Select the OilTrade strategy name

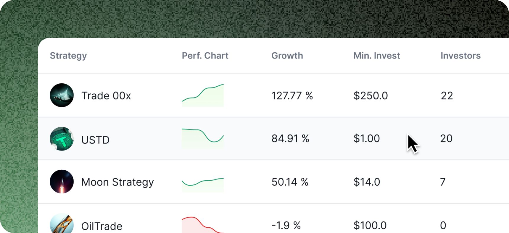pyautogui.click(x=102, y=226)
